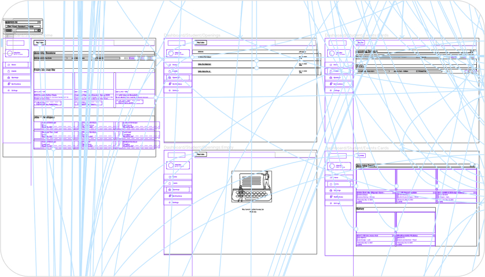The height and width of the screenshot is (277, 485).
Task: Select avatar circle in Student/Home profile card
Action: pos(10,53)
